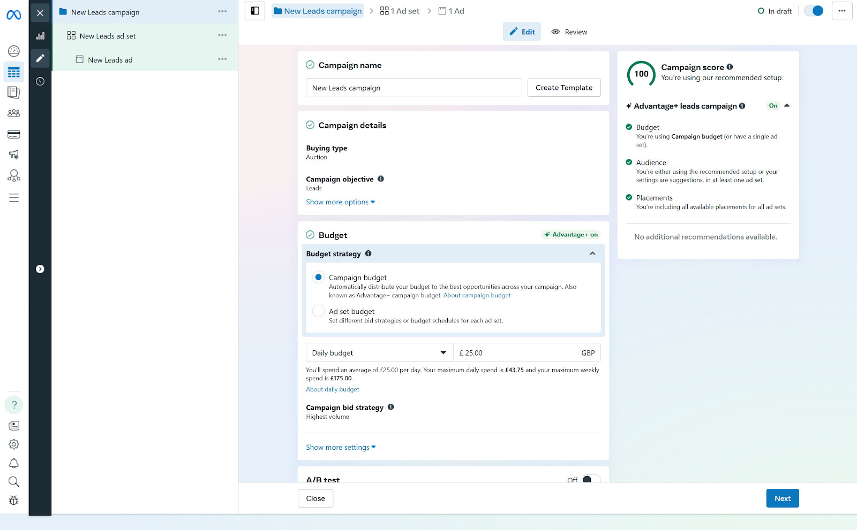Viewport: 857px width, 530px height.
Task: Click the Campaign score info icon
Action: tap(730, 67)
